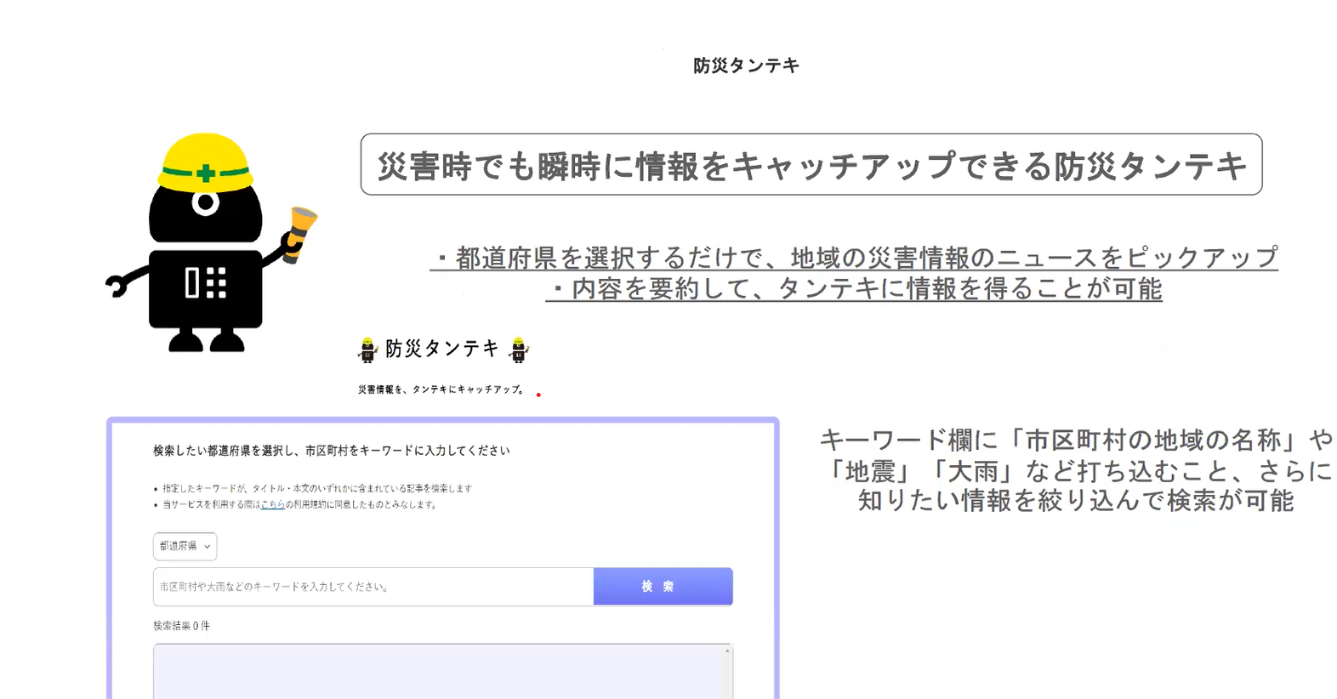
Task: Click the keyword input field for 市区町村
Action: [373, 587]
